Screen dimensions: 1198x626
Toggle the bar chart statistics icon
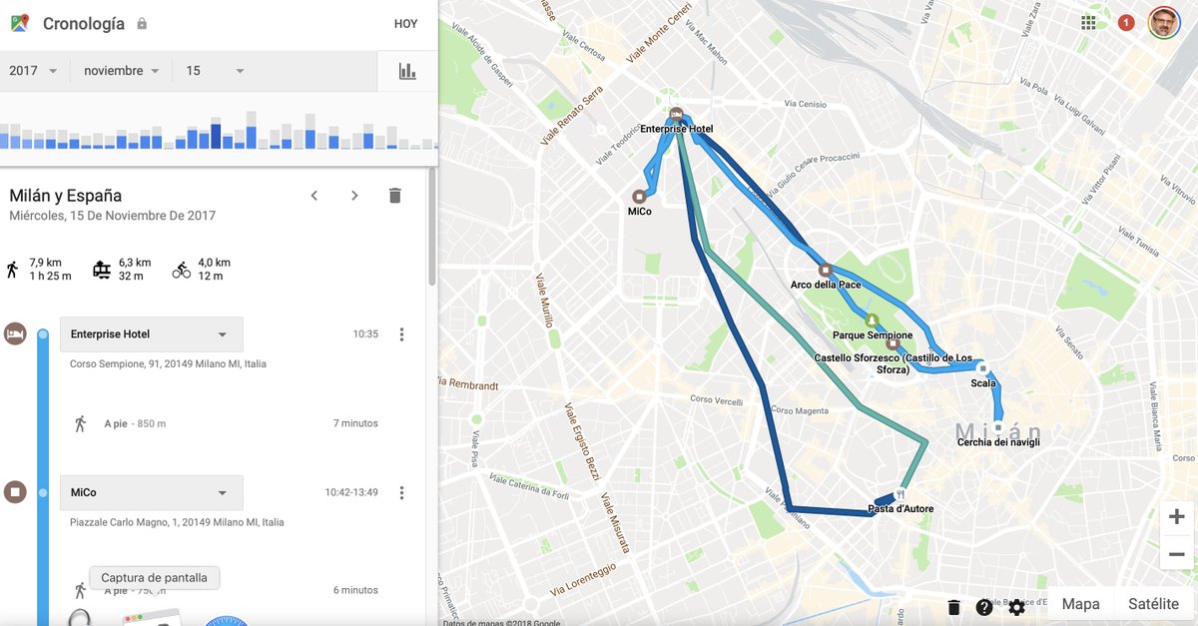pos(407,71)
